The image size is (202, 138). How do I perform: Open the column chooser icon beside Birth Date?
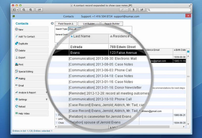[x=188, y=51]
